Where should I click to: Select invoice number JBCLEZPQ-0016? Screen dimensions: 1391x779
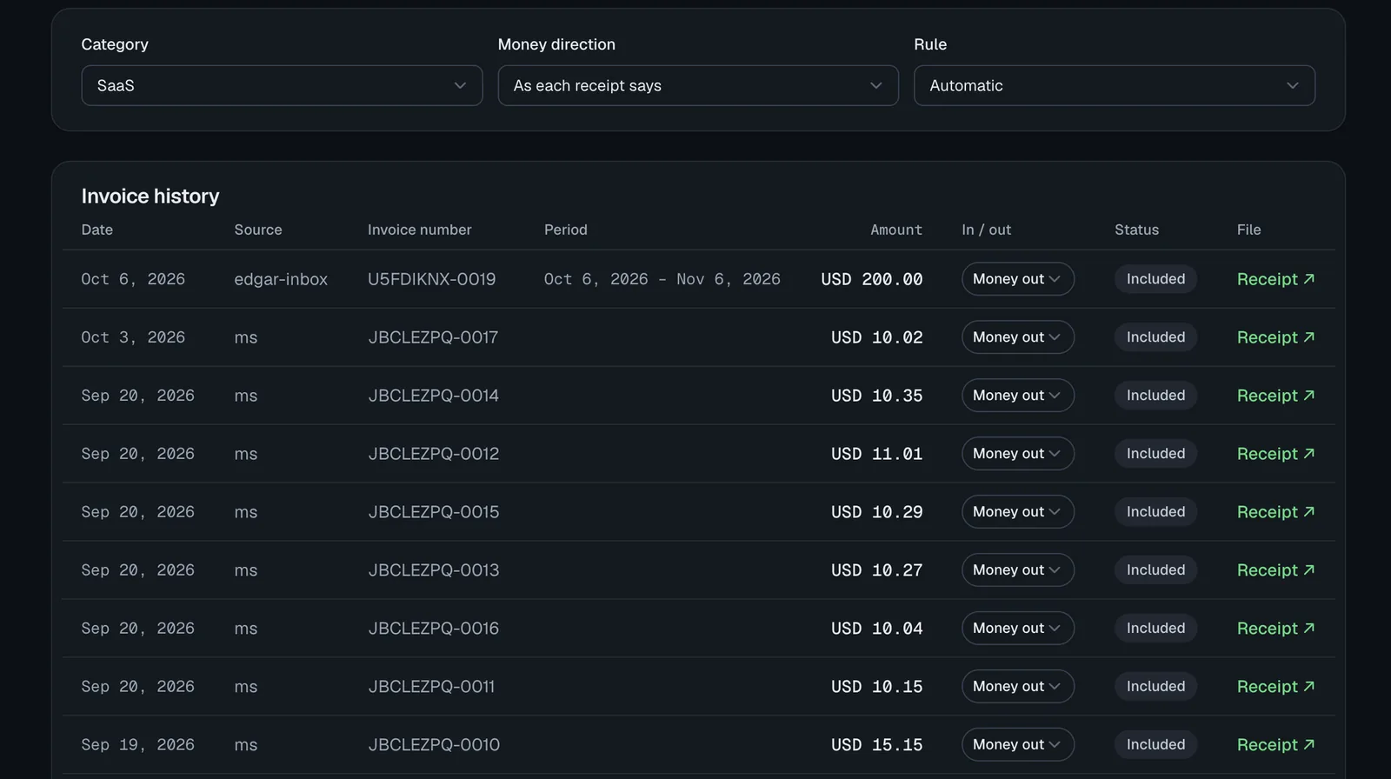click(434, 629)
